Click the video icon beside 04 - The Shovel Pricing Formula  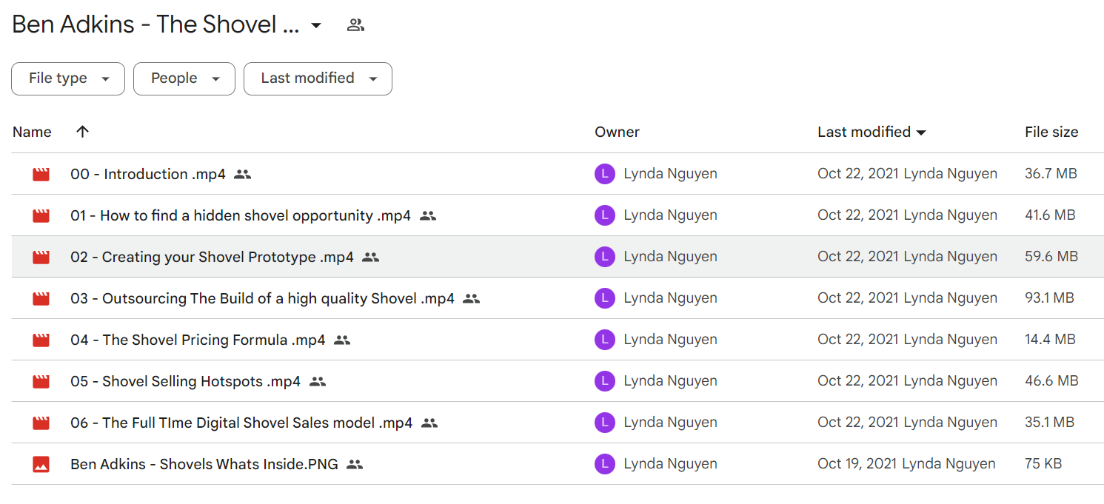[41, 340]
